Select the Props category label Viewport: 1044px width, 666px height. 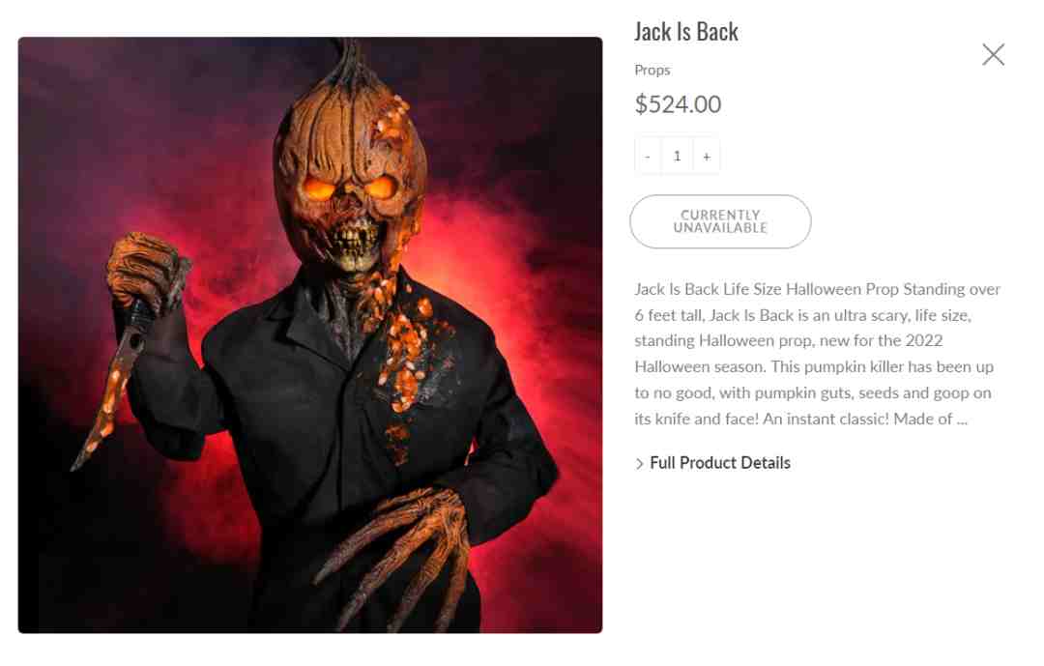coord(652,70)
